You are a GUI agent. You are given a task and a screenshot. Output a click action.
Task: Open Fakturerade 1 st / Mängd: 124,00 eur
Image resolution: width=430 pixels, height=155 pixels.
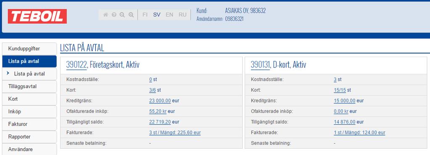(x=359, y=132)
